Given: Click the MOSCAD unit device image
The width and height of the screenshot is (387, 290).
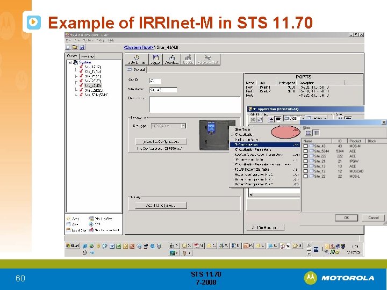Looking at the screenshot, I should [x=215, y=135].
